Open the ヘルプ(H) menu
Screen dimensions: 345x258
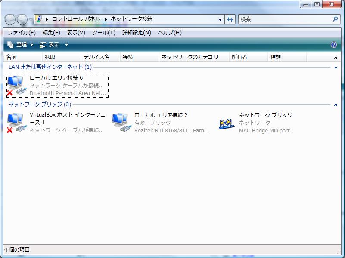(170, 33)
